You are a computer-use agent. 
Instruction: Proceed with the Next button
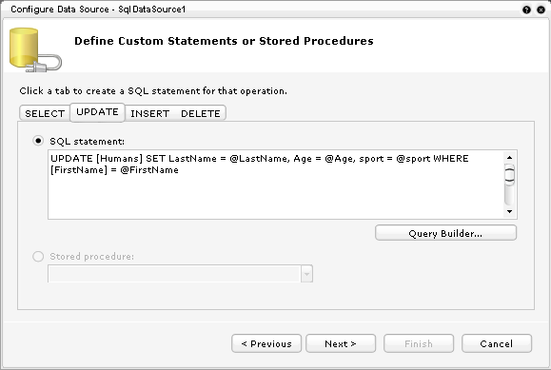click(x=341, y=343)
